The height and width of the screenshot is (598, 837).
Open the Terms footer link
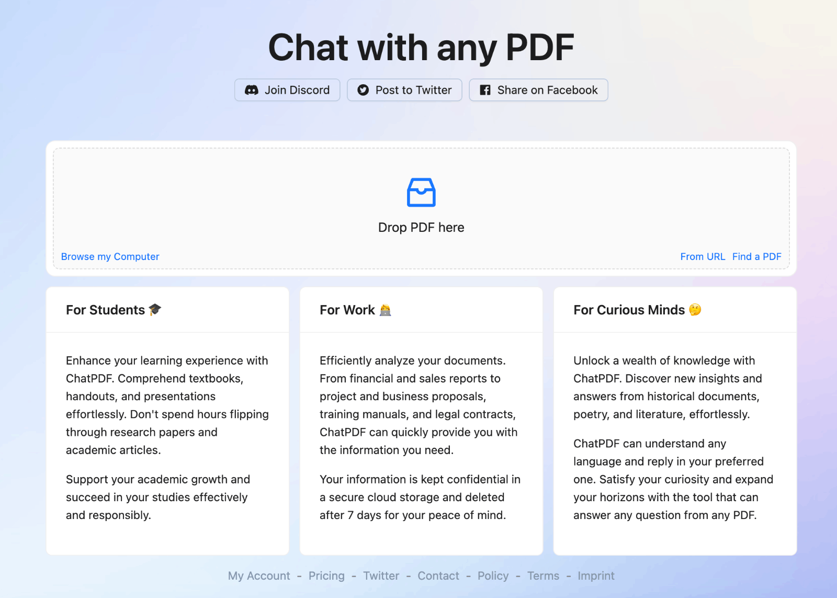pyautogui.click(x=543, y=576)
